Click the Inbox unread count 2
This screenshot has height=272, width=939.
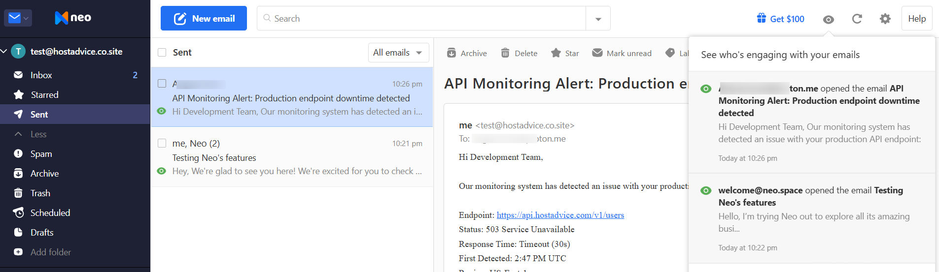click(135, 75)
